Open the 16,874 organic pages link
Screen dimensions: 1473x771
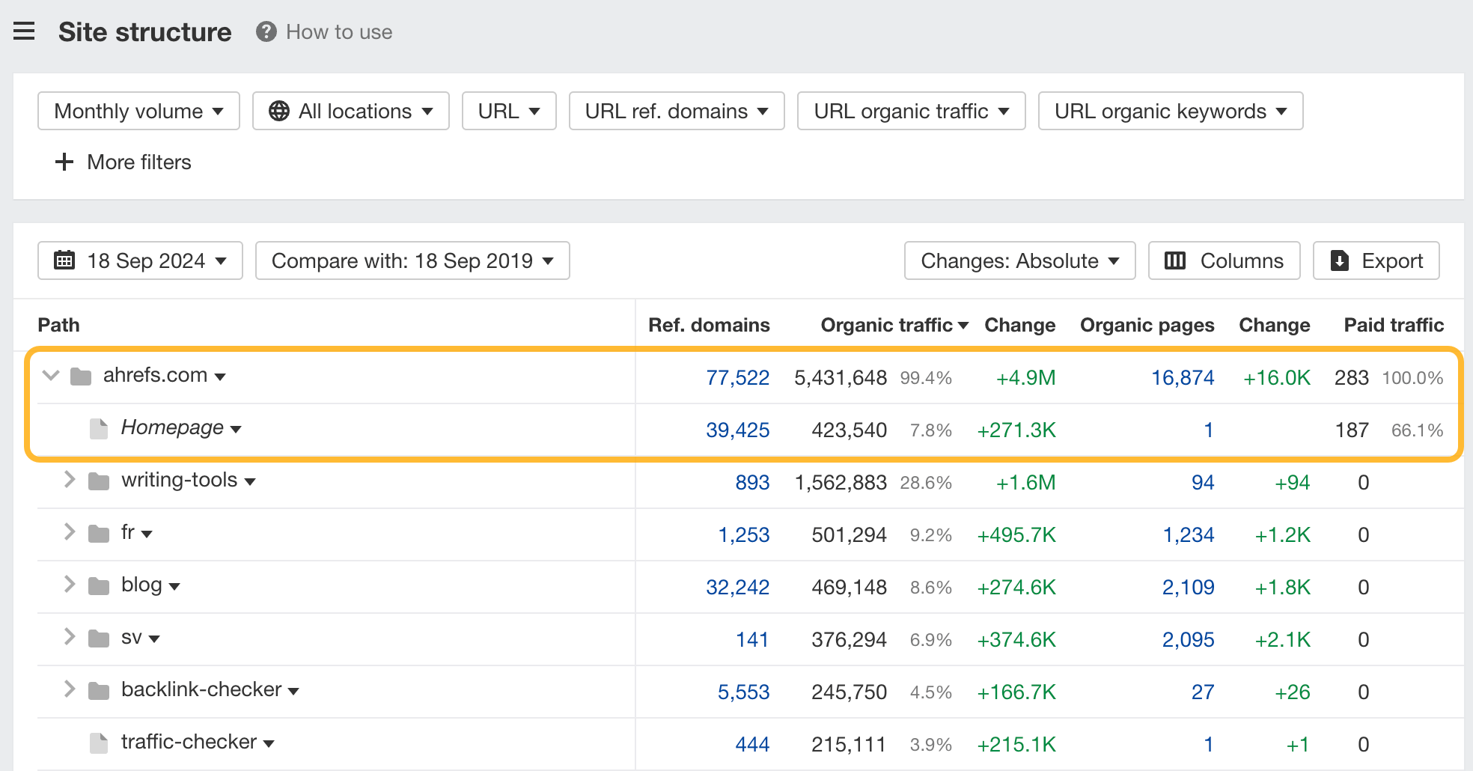(x=1183, y=377)
